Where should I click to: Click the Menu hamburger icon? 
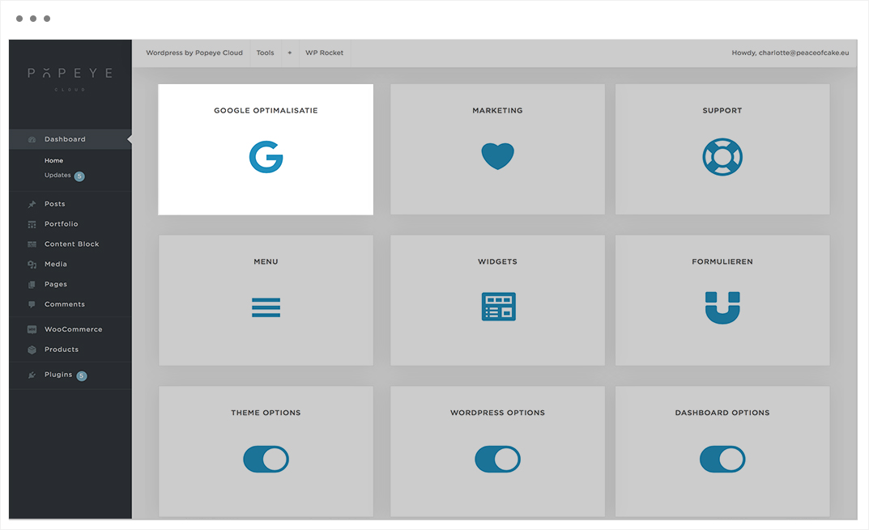tap(266, 307)
